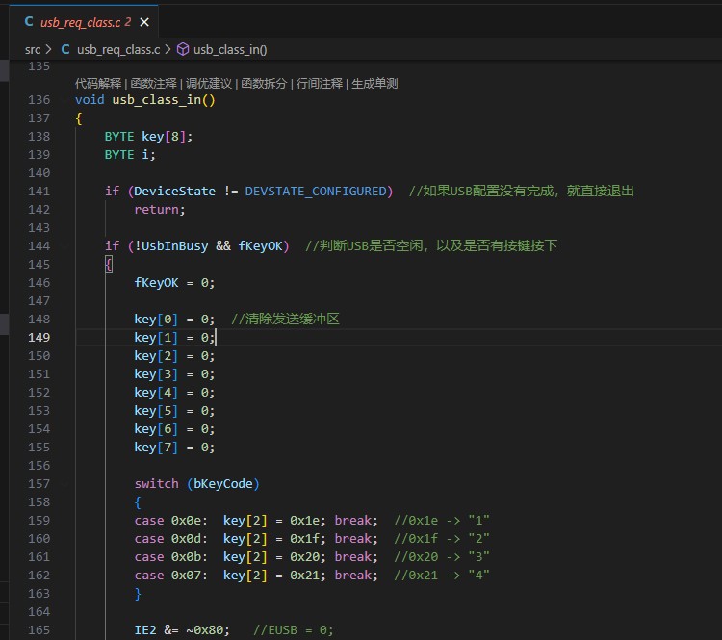Image resolution: width=722 pixels, height=640 pixels.
Task: Click line number 136 in gutter
Action: [39, 100]
